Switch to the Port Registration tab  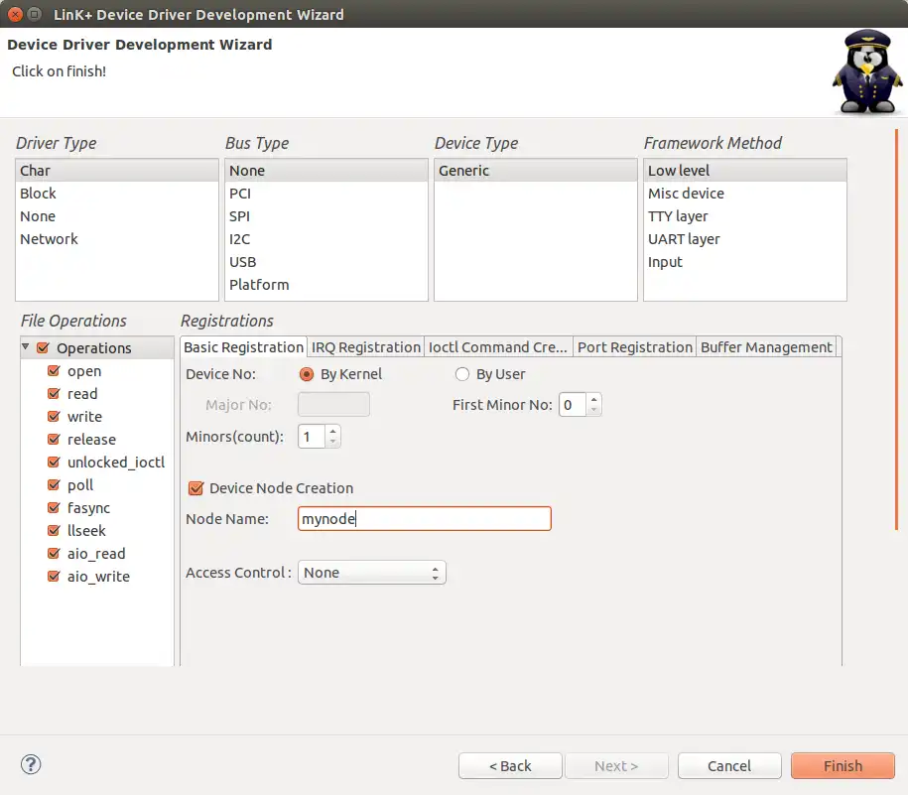click(x=635, y=346)
